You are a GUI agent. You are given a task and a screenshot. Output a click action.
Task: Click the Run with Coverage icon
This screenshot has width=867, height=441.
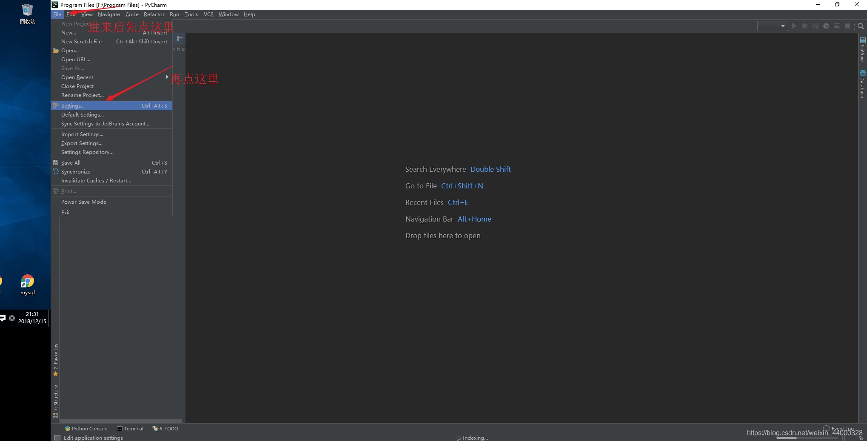click(815, 26)
